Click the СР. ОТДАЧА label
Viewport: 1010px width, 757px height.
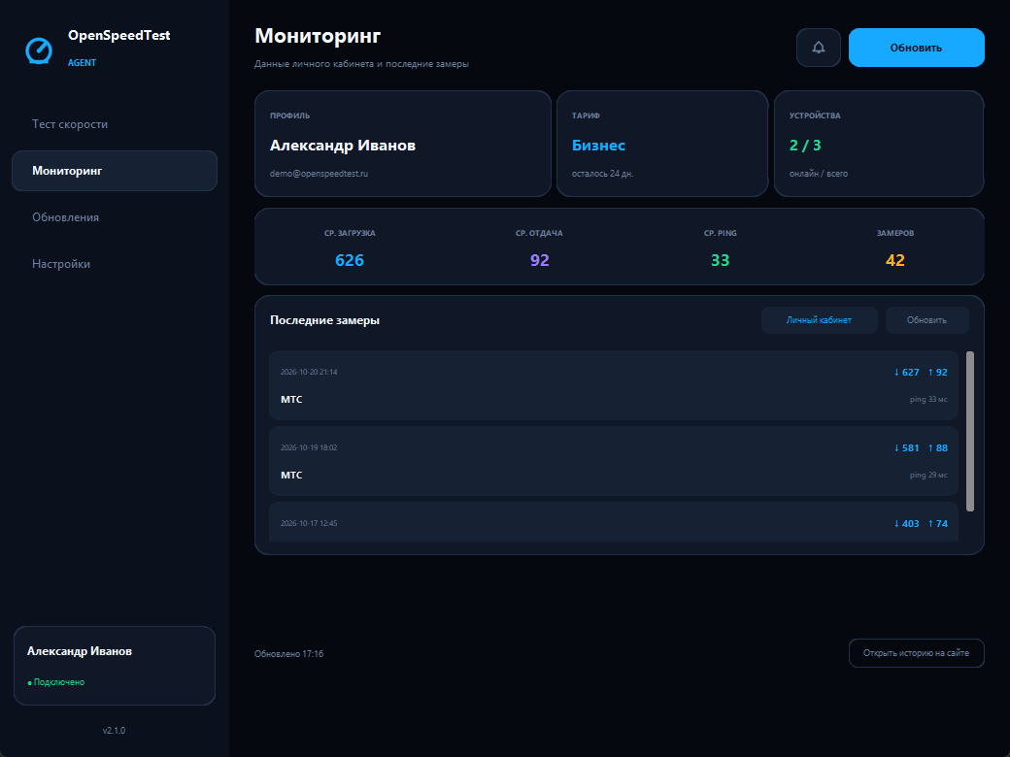[x=539, y=233]
